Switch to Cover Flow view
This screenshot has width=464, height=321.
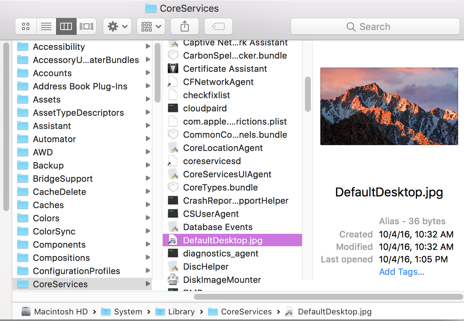[86, 26]
